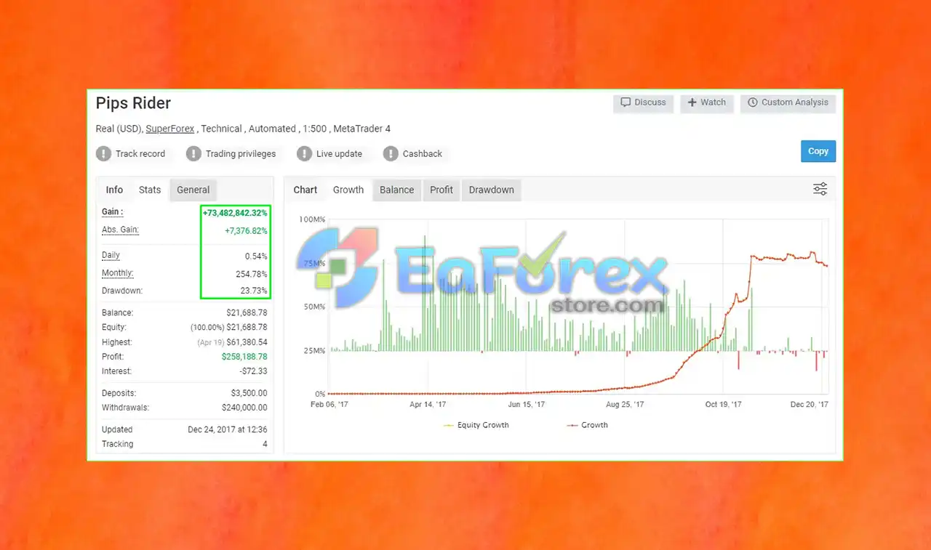Click the Abs. Gain label link
Screen dimensions: 931x550
point(120,230)
